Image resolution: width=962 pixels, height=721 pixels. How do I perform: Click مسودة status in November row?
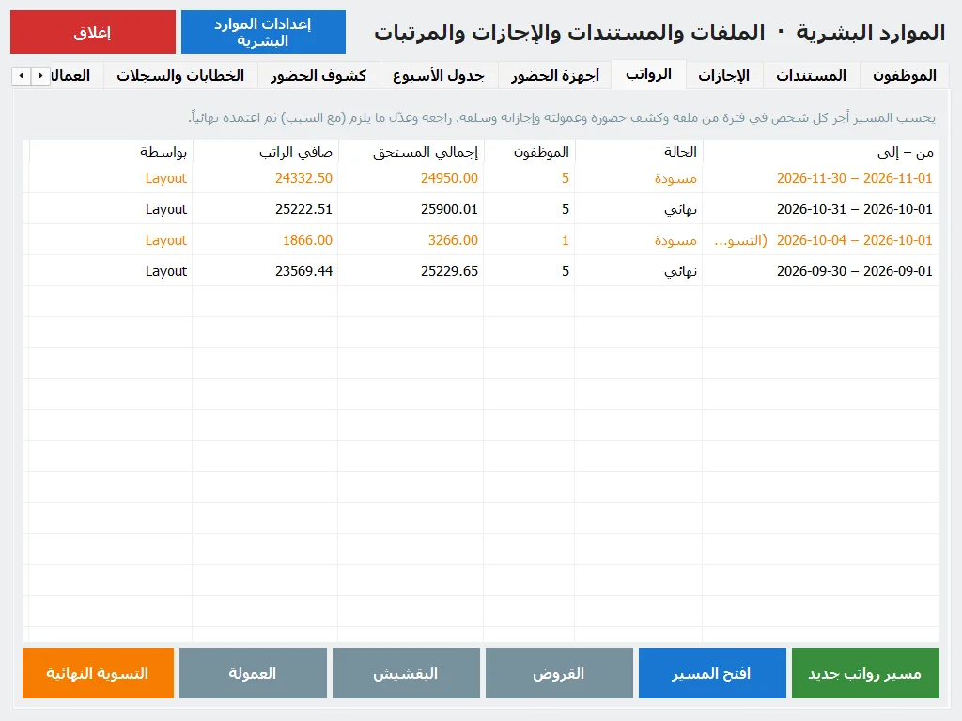675,178
